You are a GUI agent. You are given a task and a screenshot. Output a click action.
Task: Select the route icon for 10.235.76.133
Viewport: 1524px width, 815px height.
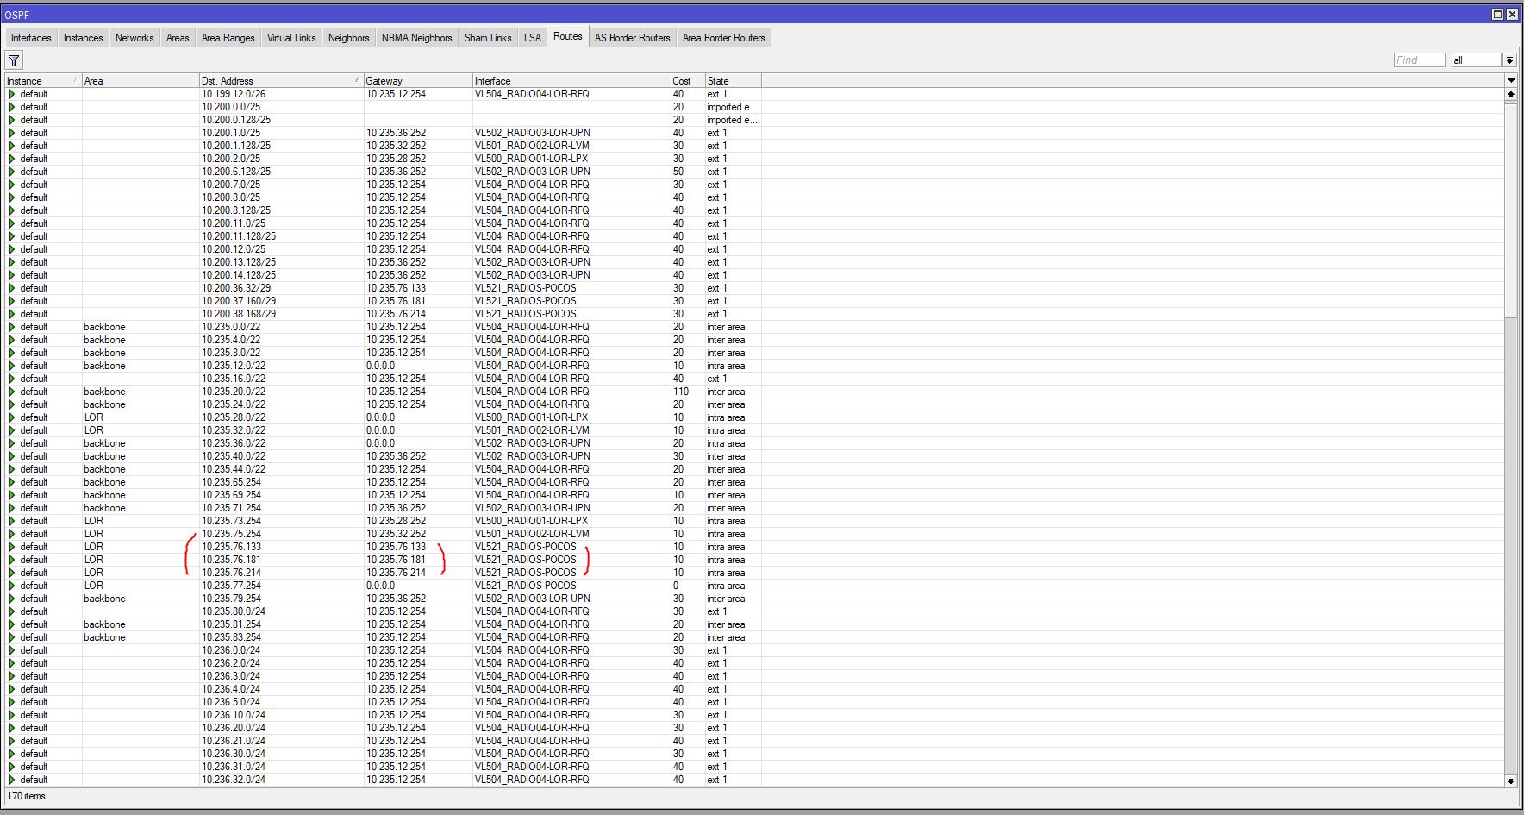pyautogui.click(x=12, y=547)
